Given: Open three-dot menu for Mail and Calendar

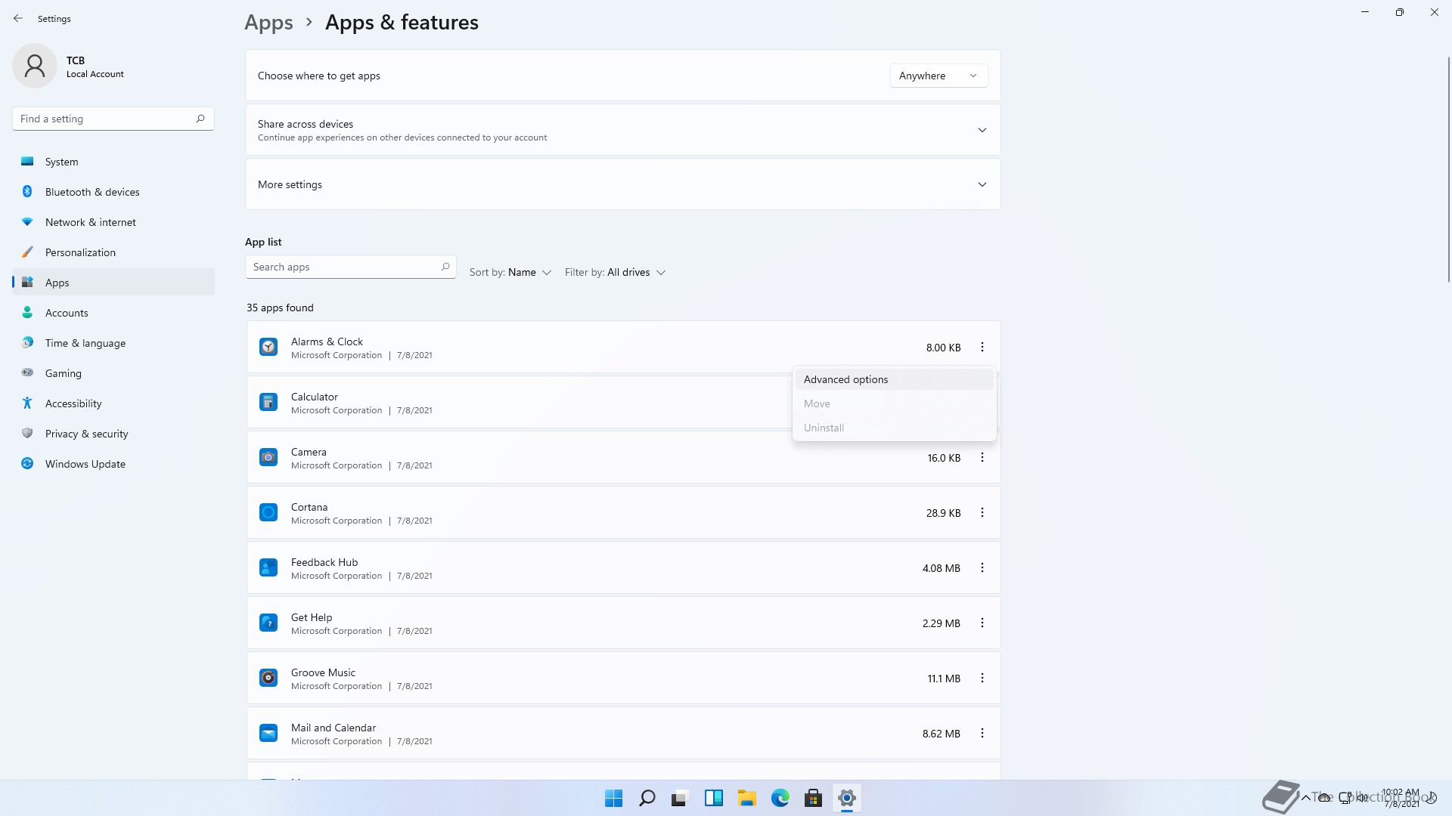Looking at the screenshot, I should click(982, 733).
